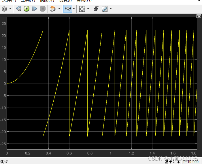Expand the highlight block dropdown arrow
202x164 pixels.
coord(59,9)
